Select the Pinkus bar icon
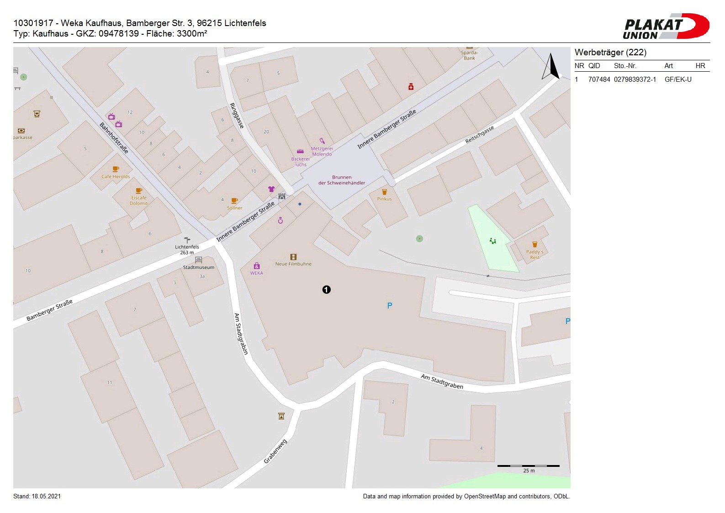 point(384,192)
